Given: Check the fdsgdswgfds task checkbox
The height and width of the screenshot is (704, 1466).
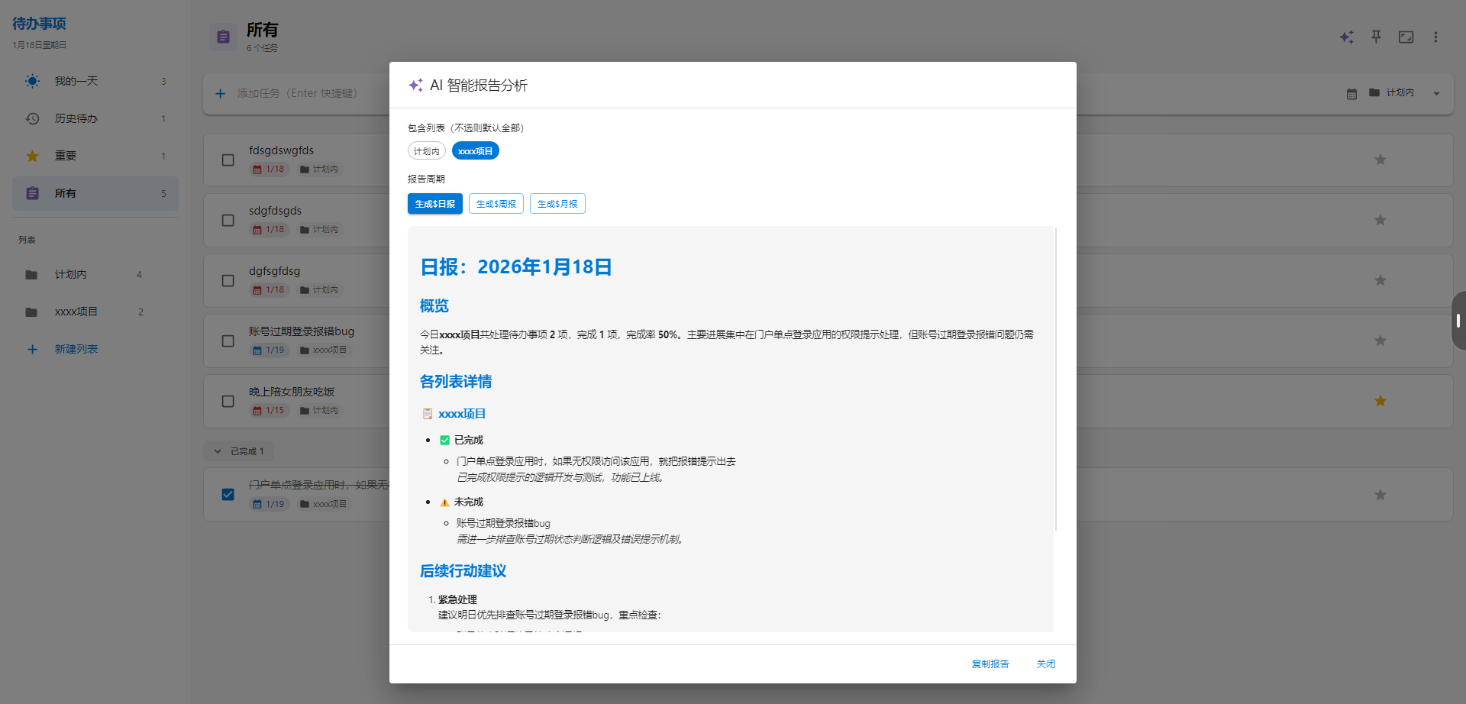Looking at the screenshot, I should pyautogui.click(x=228, y=160).
